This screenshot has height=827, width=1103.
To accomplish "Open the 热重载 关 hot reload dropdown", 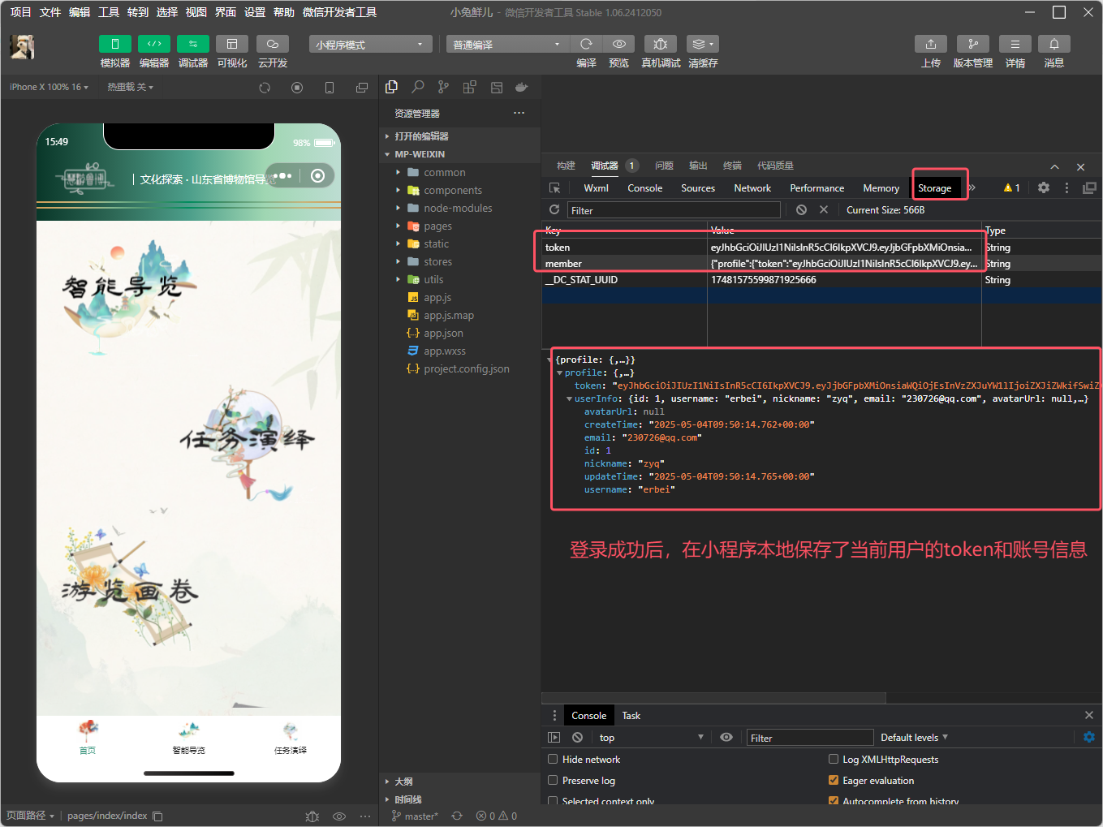I will point(130,87).
